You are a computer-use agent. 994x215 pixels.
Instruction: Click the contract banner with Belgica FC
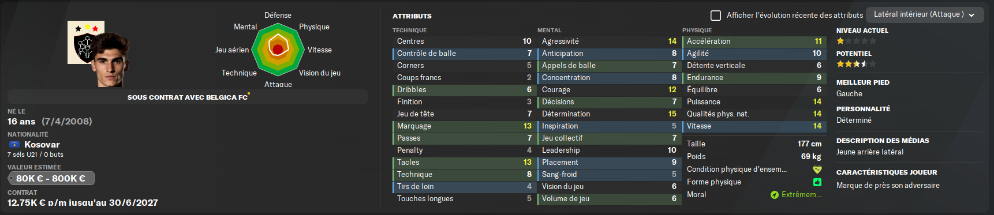click(x=188, y=97)
